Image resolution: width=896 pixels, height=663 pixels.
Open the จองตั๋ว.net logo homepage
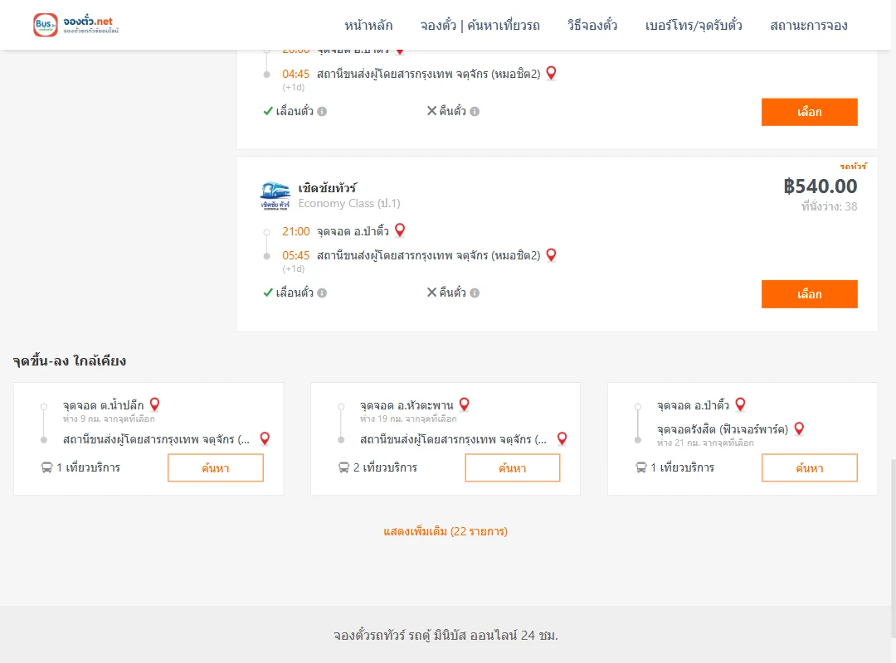[76, 25]
